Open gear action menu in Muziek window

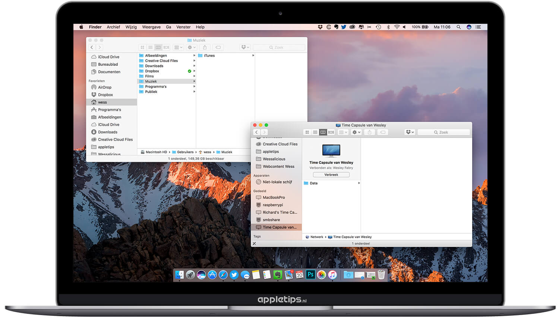(192, 48)
